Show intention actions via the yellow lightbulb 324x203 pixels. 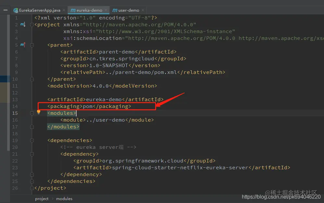pyautogui.click(x=39, y=112)
